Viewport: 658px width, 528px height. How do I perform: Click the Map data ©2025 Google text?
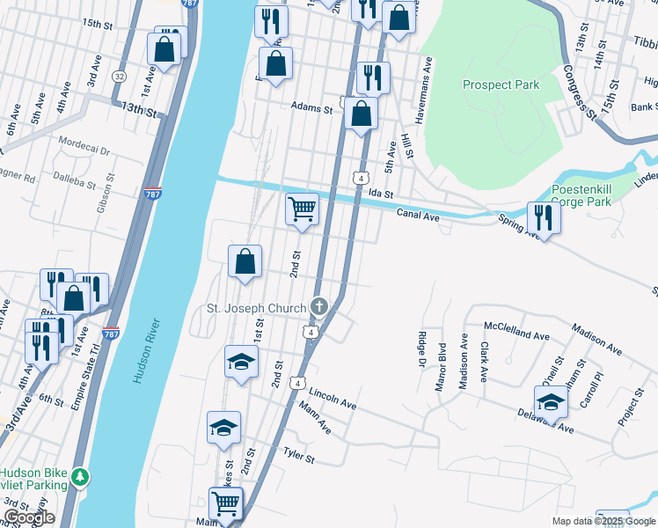[x=604, y=521]
